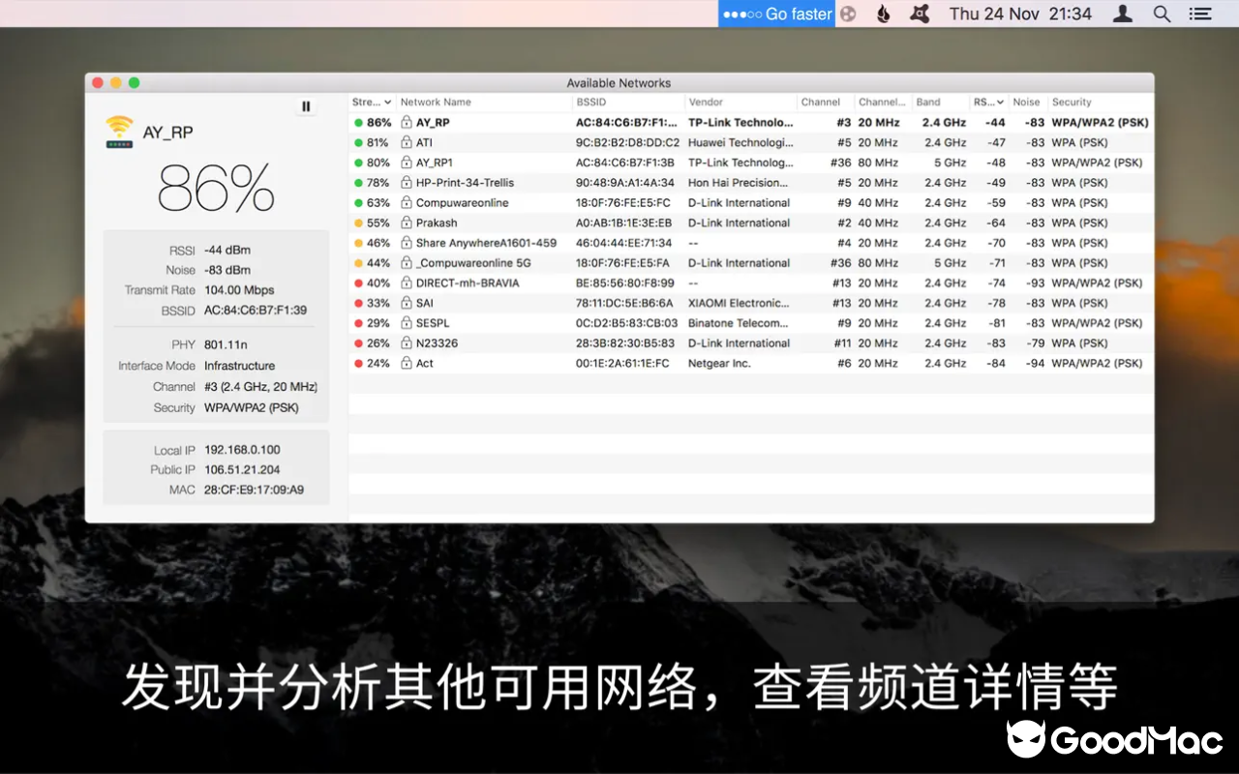Select the Prakash network name
1239x774 pixels.
tap(437, 223)
